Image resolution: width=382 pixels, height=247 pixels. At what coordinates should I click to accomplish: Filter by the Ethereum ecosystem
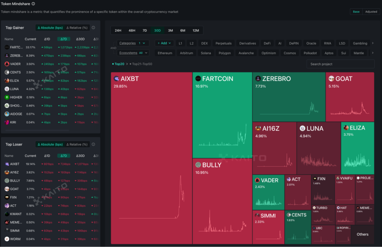tap(165, 53)
